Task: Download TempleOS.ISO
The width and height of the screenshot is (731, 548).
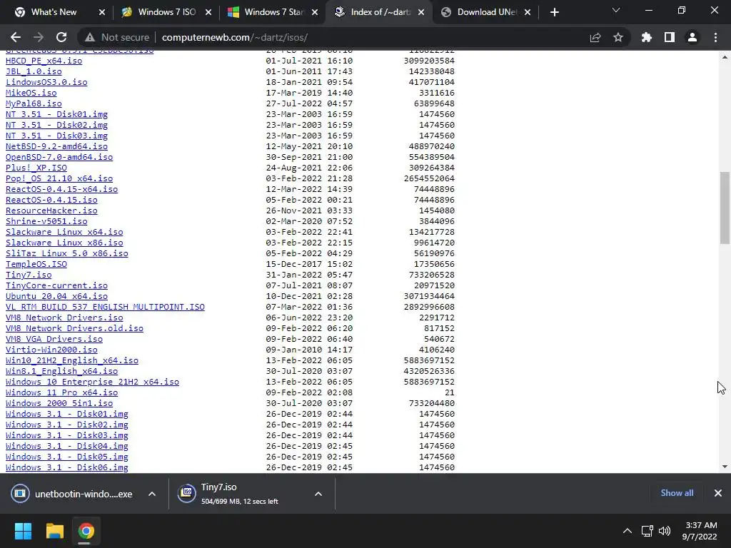Action: click(x=36, y=264)
